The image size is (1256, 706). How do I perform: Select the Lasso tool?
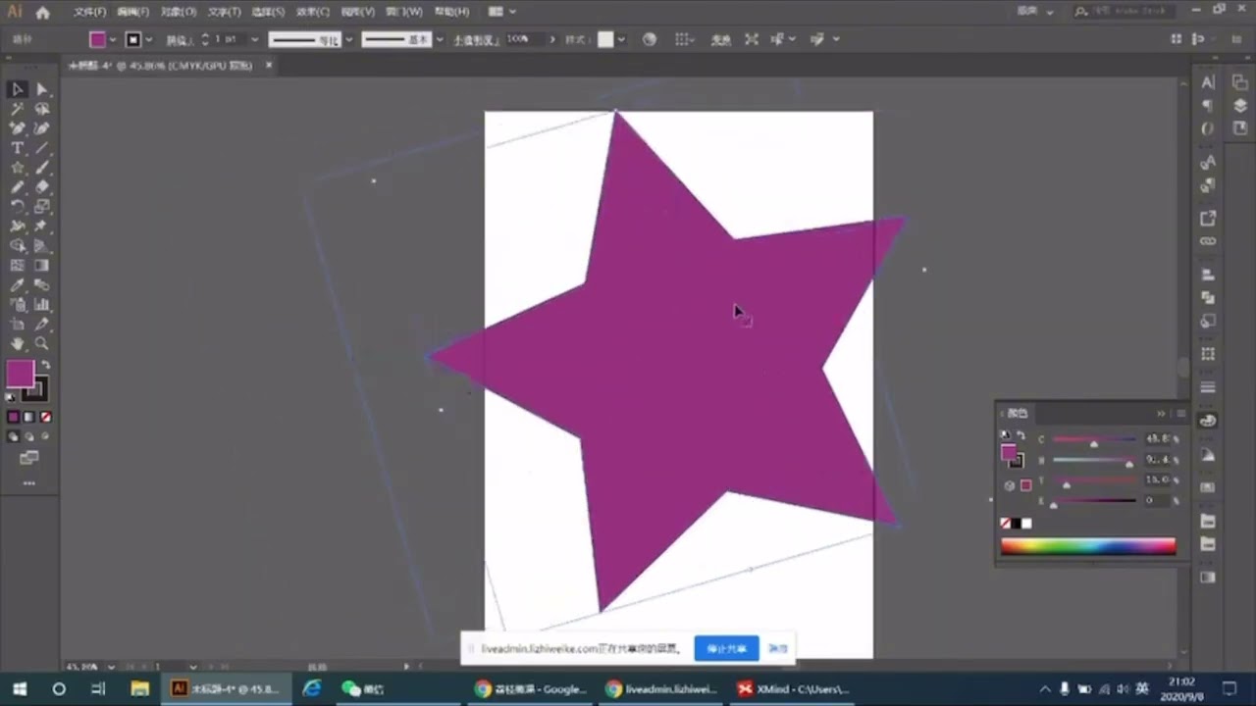[x=42, y=109]
